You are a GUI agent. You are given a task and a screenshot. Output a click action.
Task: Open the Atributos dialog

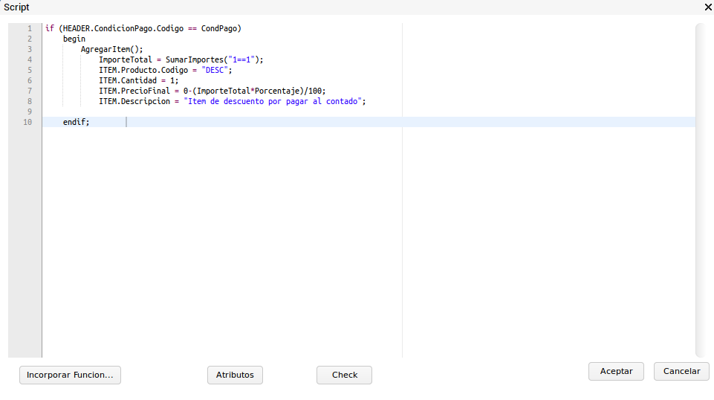pyautogui.click(x=235, y=375)
